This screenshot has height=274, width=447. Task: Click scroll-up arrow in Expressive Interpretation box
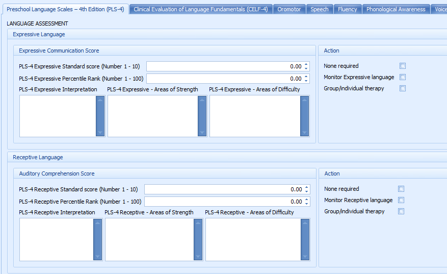[100, 100]
